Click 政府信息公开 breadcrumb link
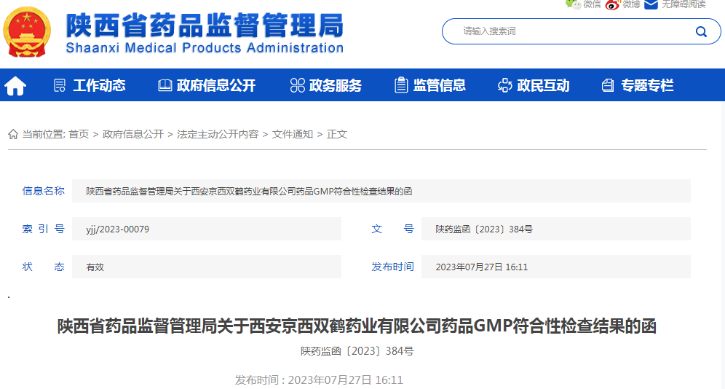725x389 pixels. click(x=133, y=134)
